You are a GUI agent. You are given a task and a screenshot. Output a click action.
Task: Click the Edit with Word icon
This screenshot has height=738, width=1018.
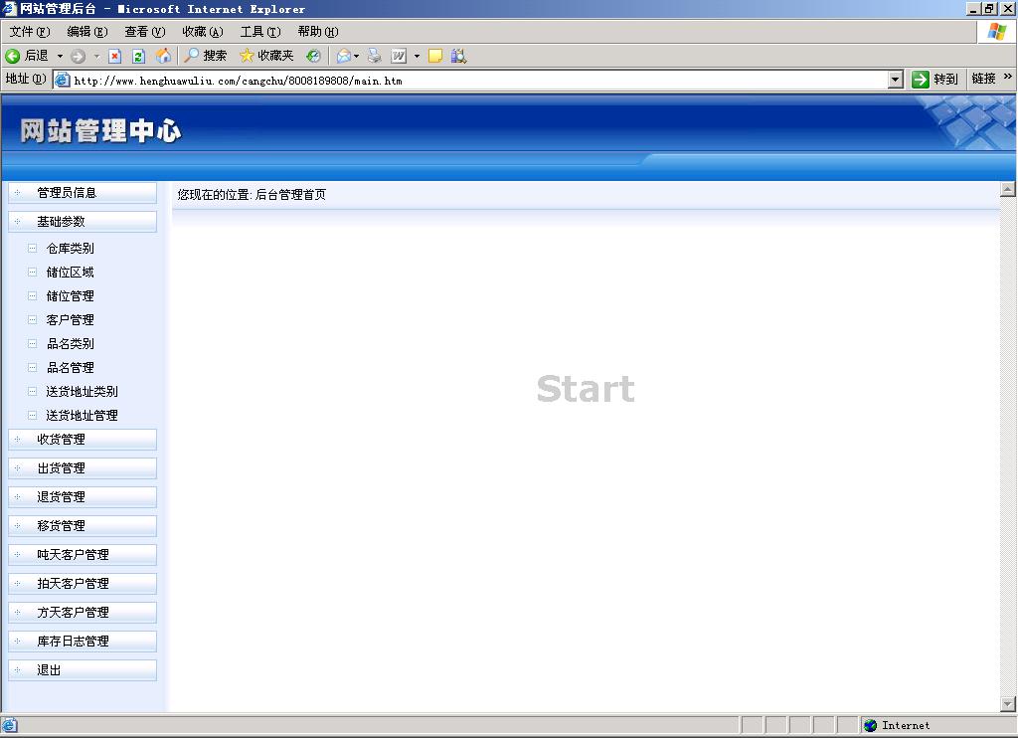coord(399,56)
